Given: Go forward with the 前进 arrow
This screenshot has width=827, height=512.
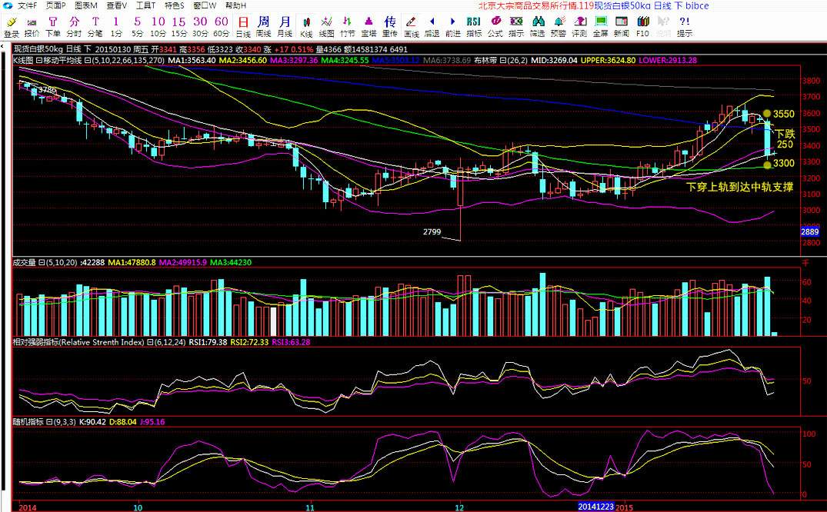Looking at the screenshot, I should point(453,26).
